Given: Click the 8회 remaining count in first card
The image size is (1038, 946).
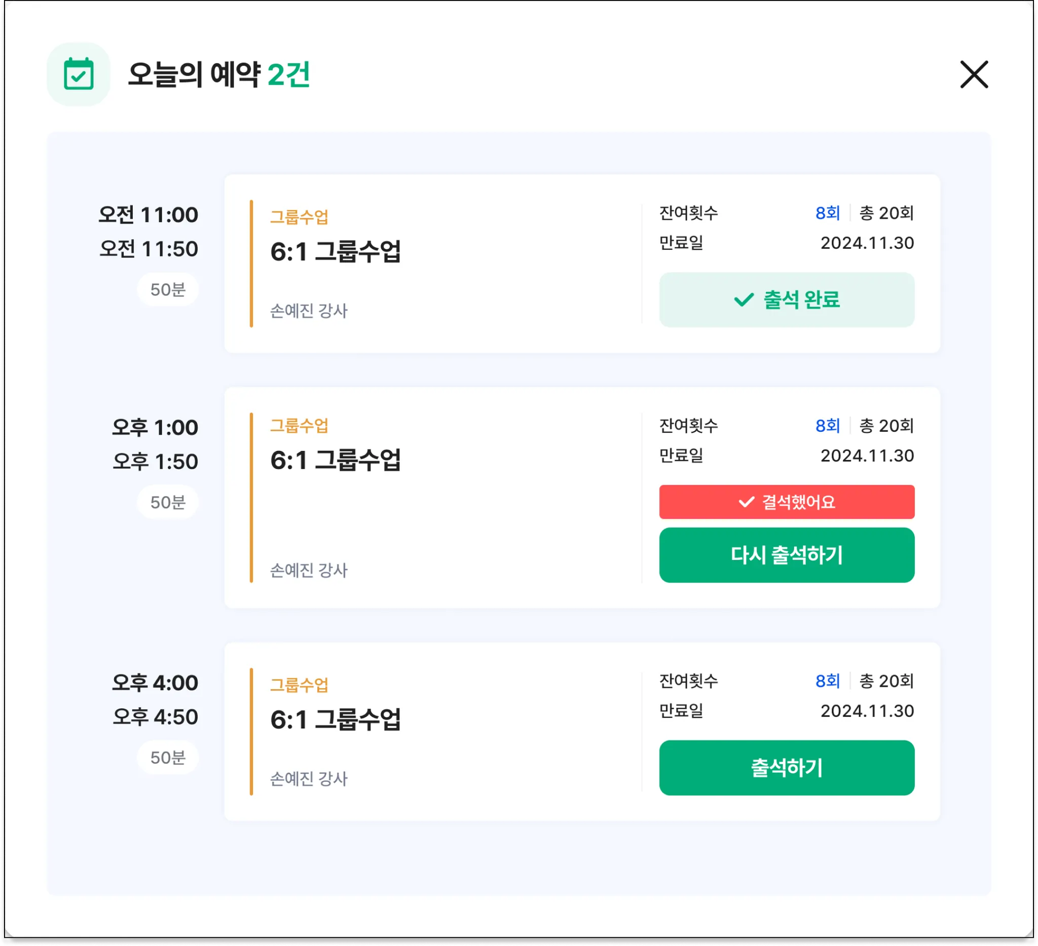Looking at the screenshot, I should (x=828, y=213).
